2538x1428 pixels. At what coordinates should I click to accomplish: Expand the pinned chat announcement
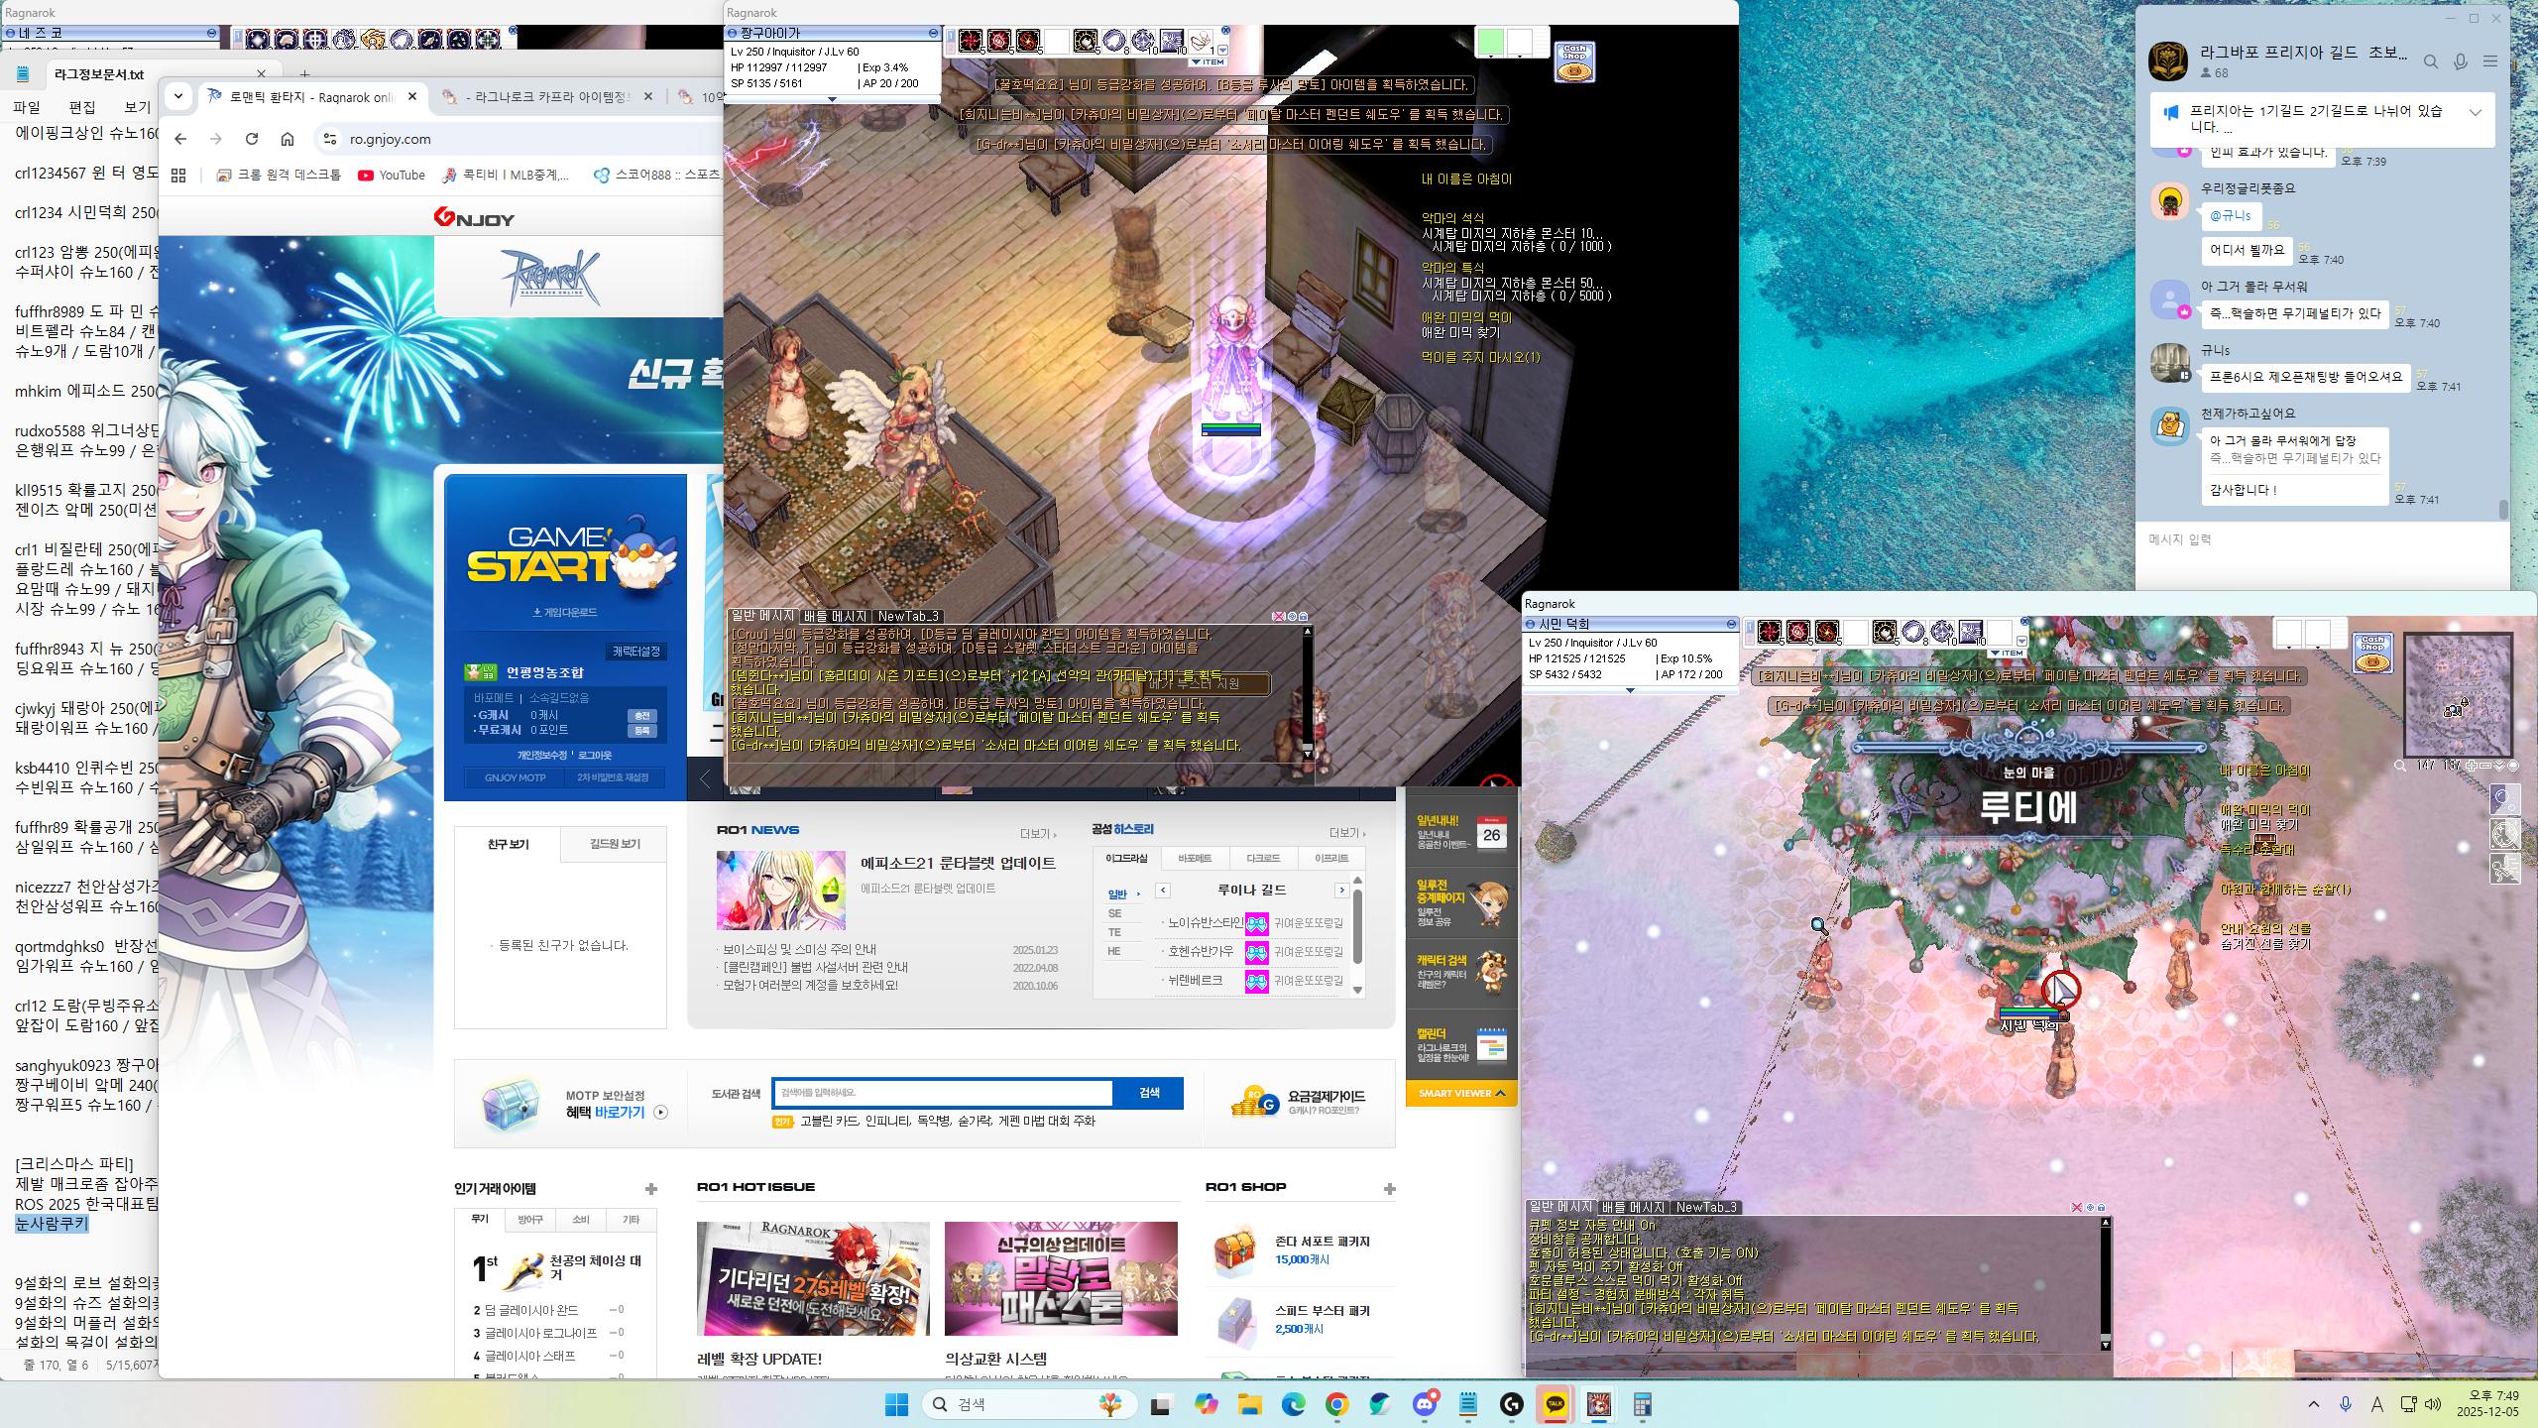(x=2476, y=112)
